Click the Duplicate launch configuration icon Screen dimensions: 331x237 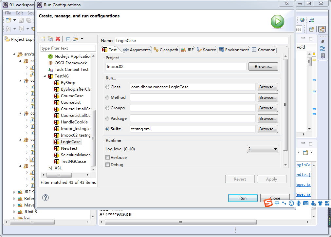50,39
